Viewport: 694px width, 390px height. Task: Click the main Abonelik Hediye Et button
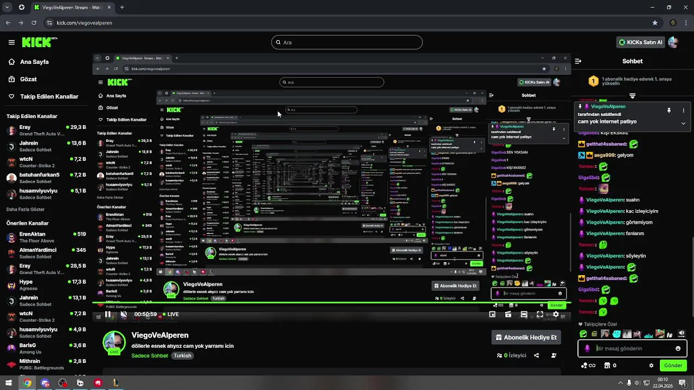526,337
